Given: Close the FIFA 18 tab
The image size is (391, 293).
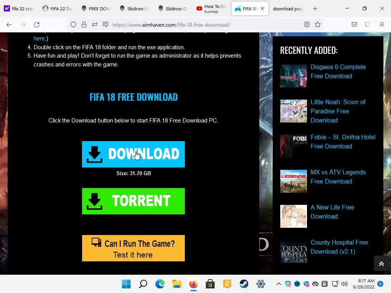Looking at the screenshot, I should pyautogui.click(x=262, y=8).
